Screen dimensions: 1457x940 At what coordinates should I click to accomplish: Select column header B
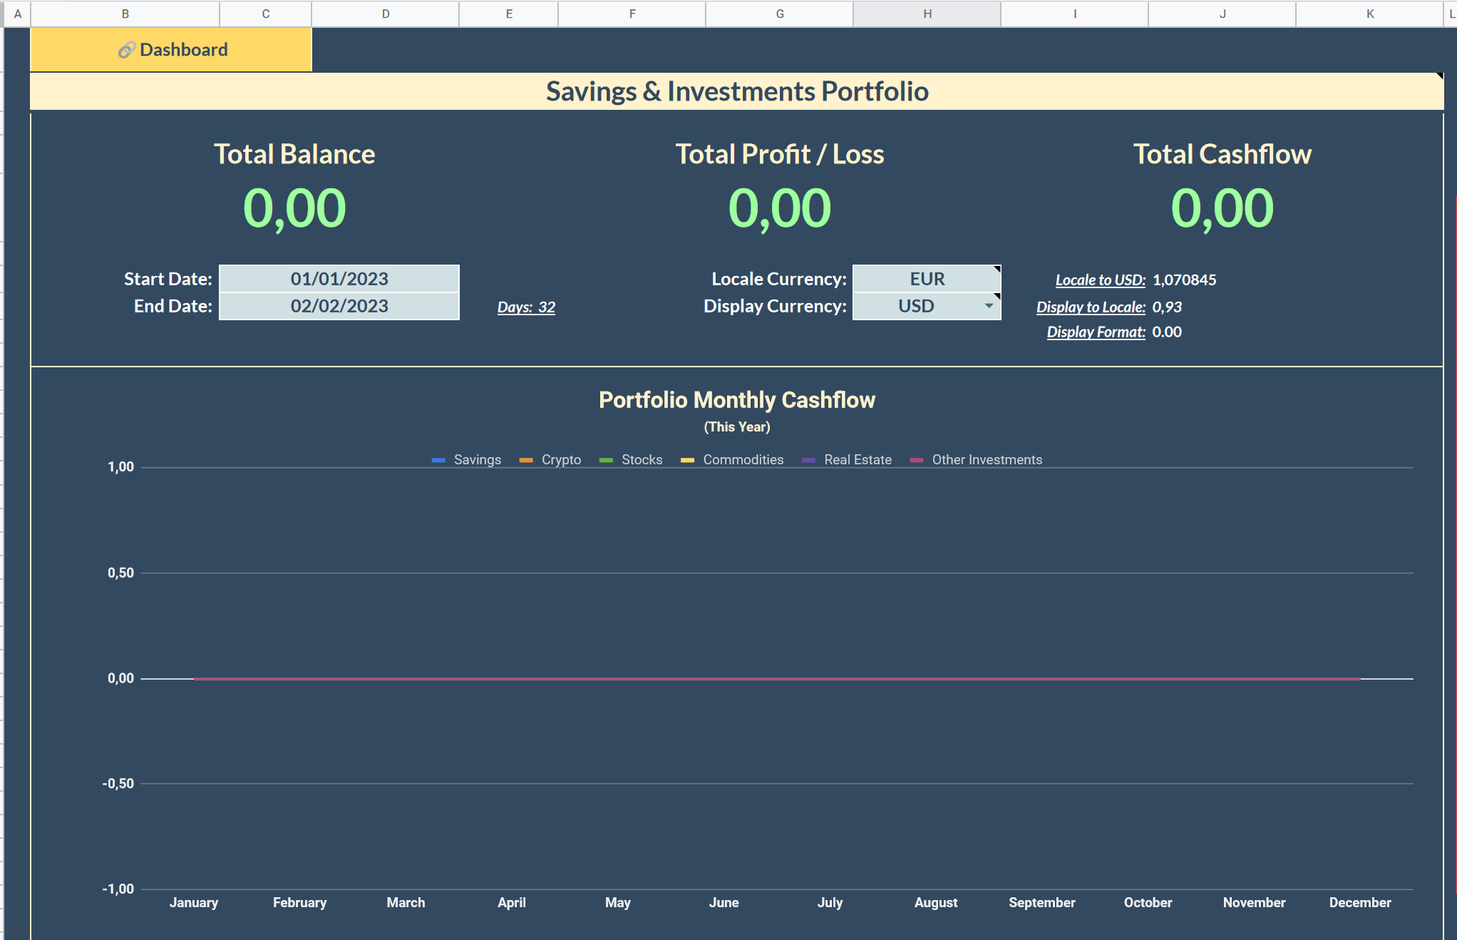point(125,13)
